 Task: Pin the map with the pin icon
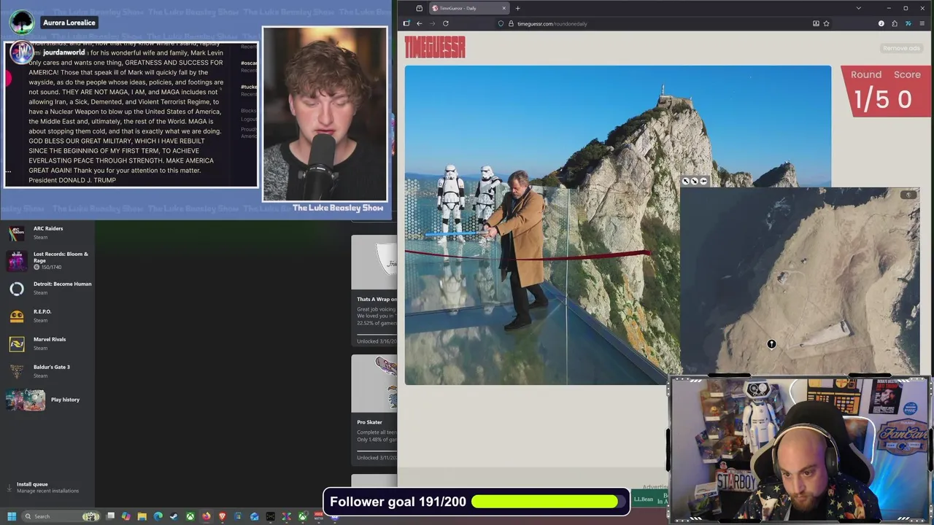(703, 181)
